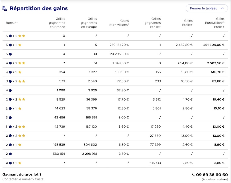Click the Répartition des gains heading
The width and height of the screenshot is (231, 183).
pos(39,8)
